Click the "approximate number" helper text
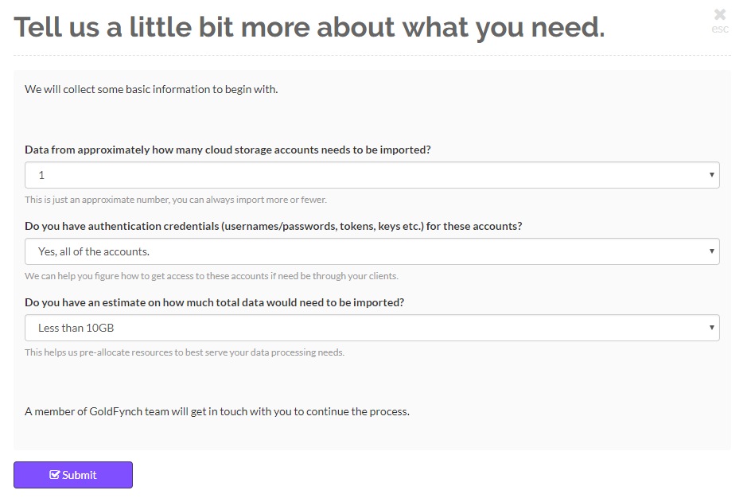 tap(176, 200)
